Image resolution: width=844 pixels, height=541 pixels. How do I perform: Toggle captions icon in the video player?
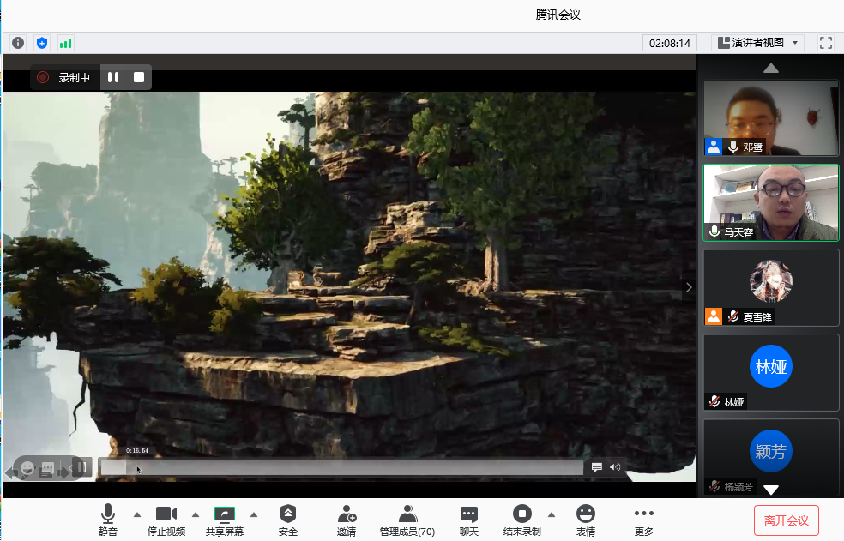(x=596, y=467)
